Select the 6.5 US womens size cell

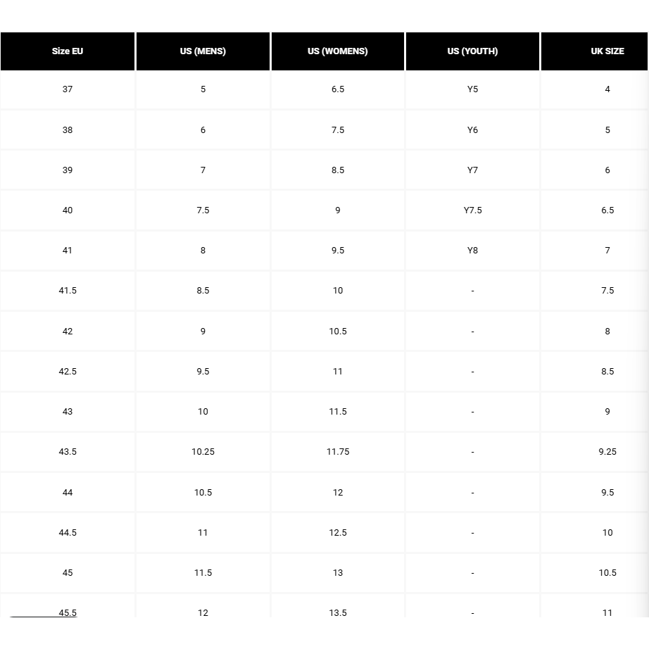(338, 89)
